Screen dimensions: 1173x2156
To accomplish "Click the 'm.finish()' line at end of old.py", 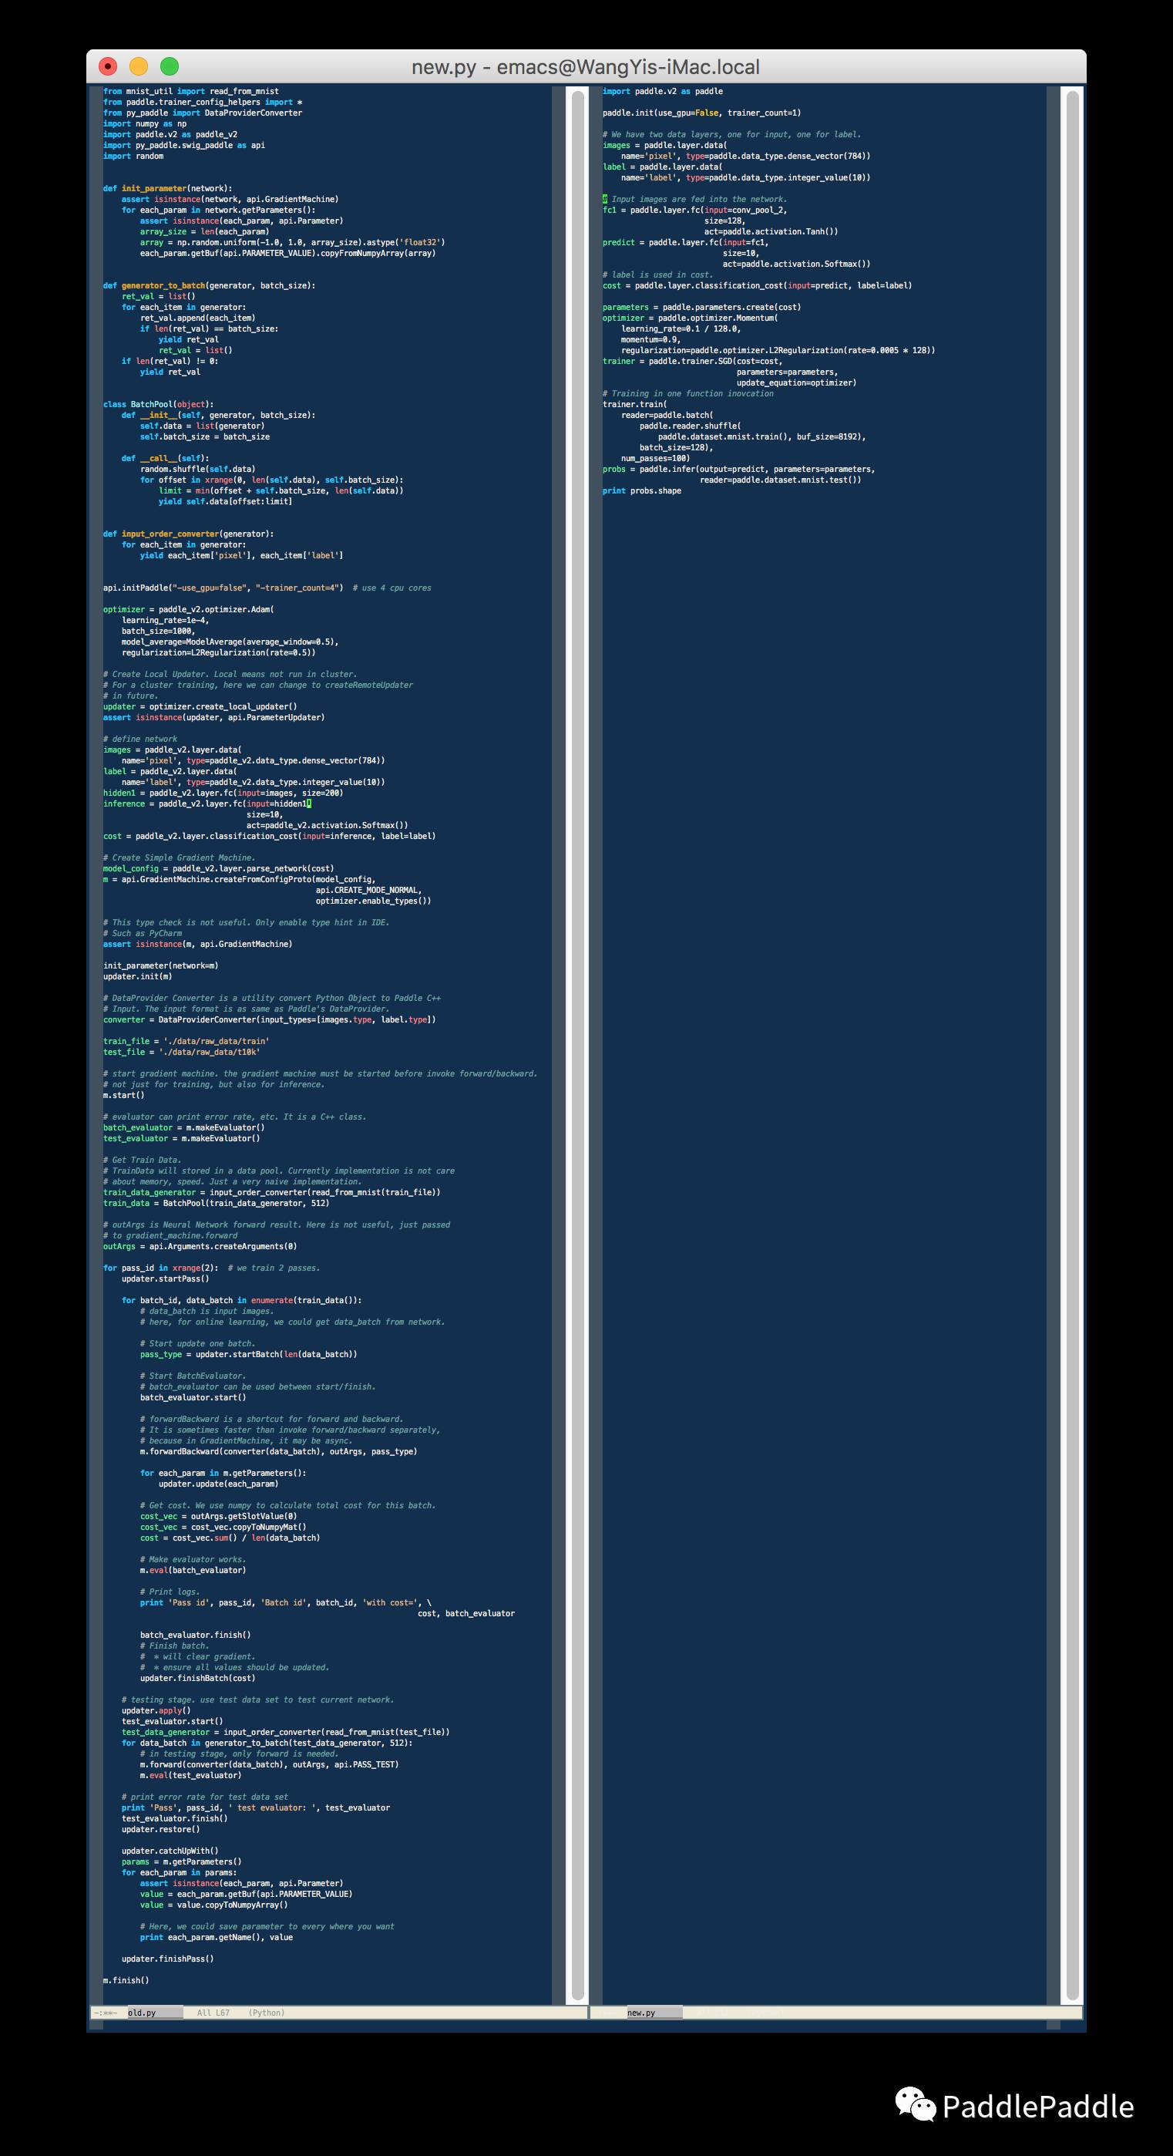I will coord(126,1980).
